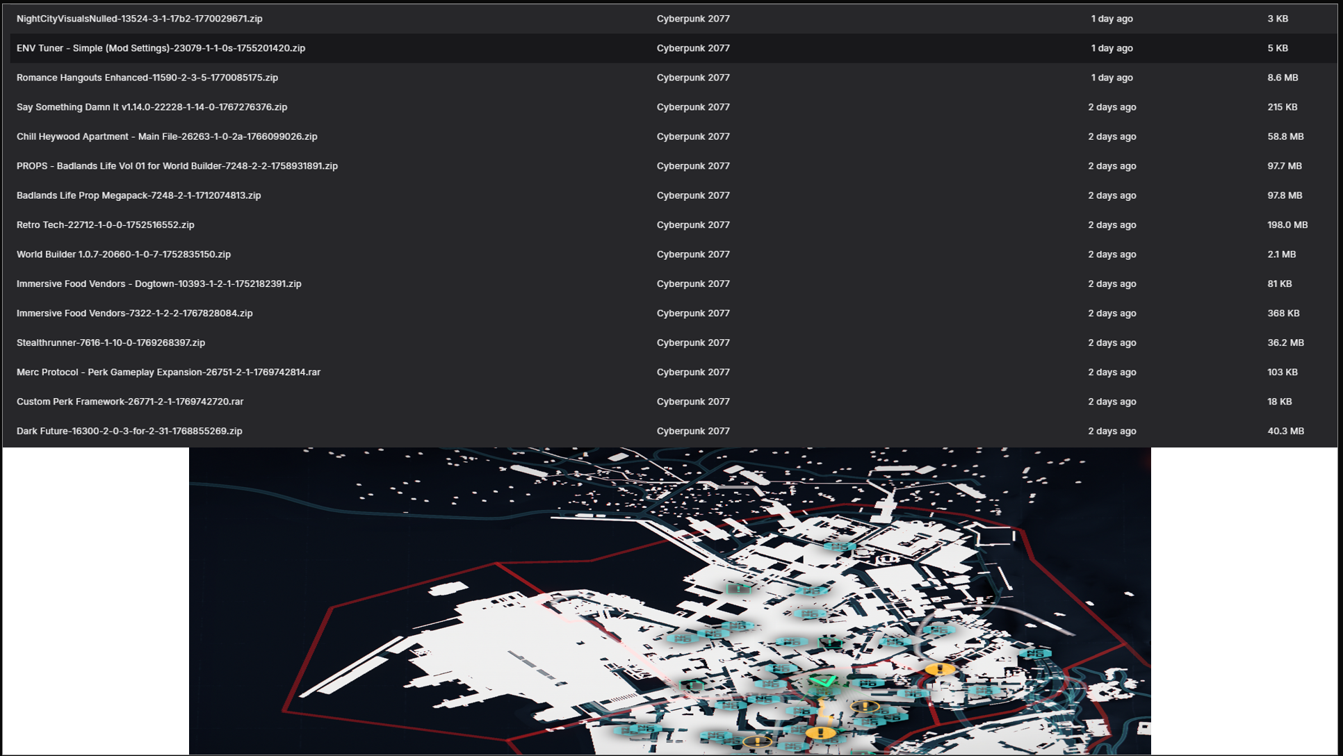Click solid yellow quest marker near right district border
This screenshot has width=1343, height=756.
pos(940,669)
